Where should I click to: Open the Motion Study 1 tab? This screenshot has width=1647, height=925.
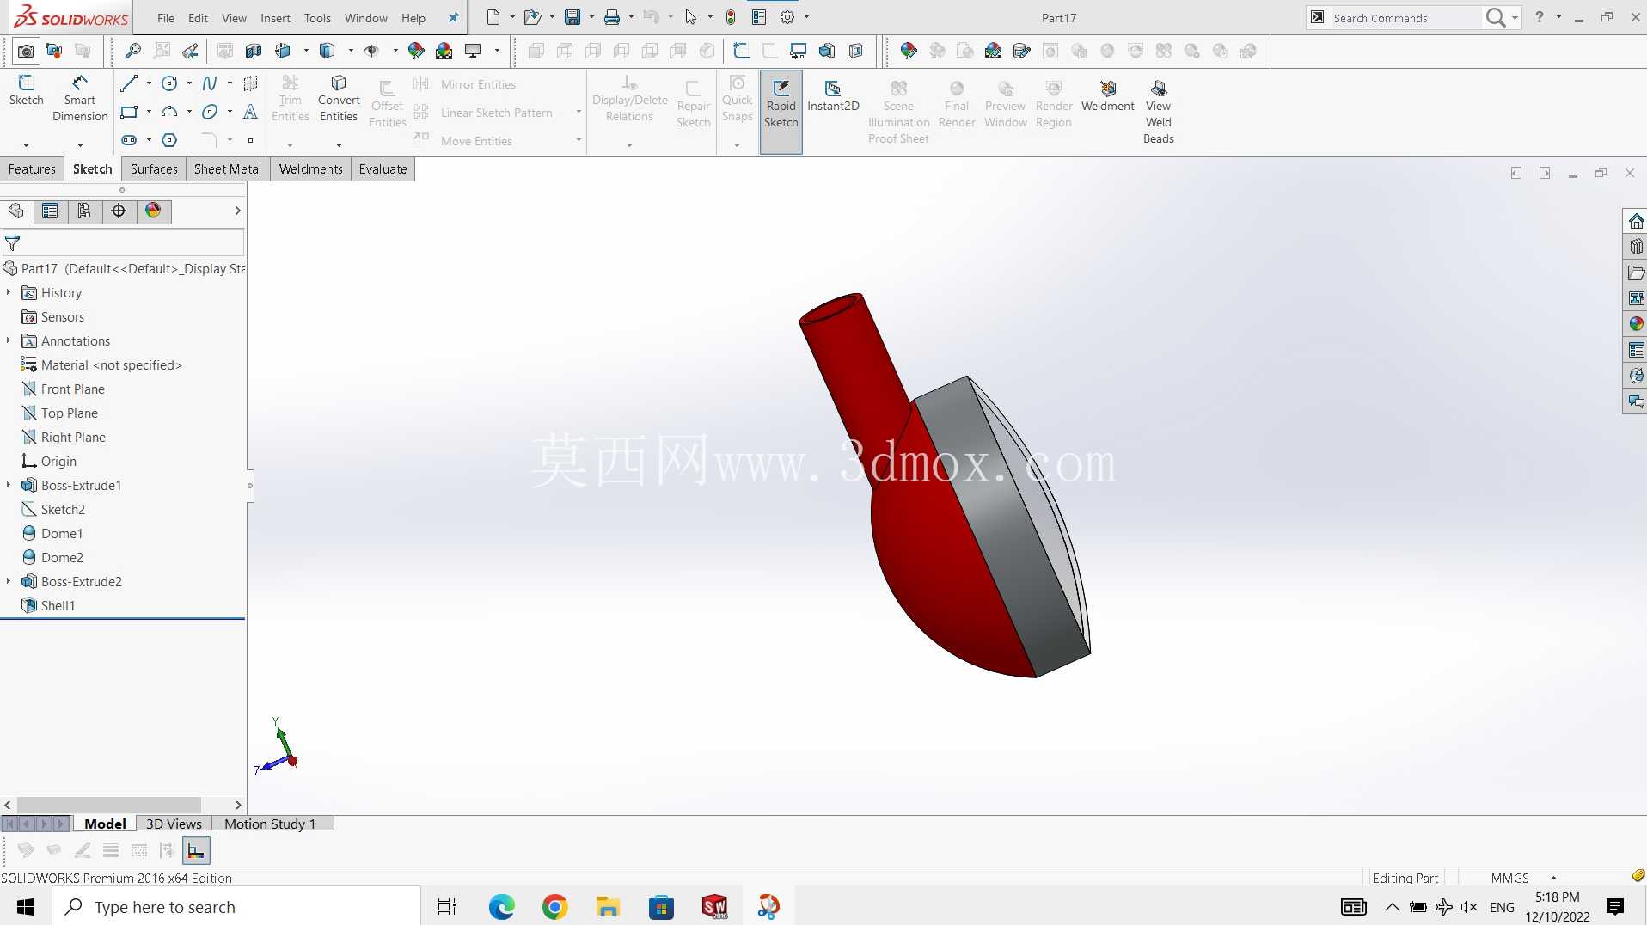pos(270,824)
